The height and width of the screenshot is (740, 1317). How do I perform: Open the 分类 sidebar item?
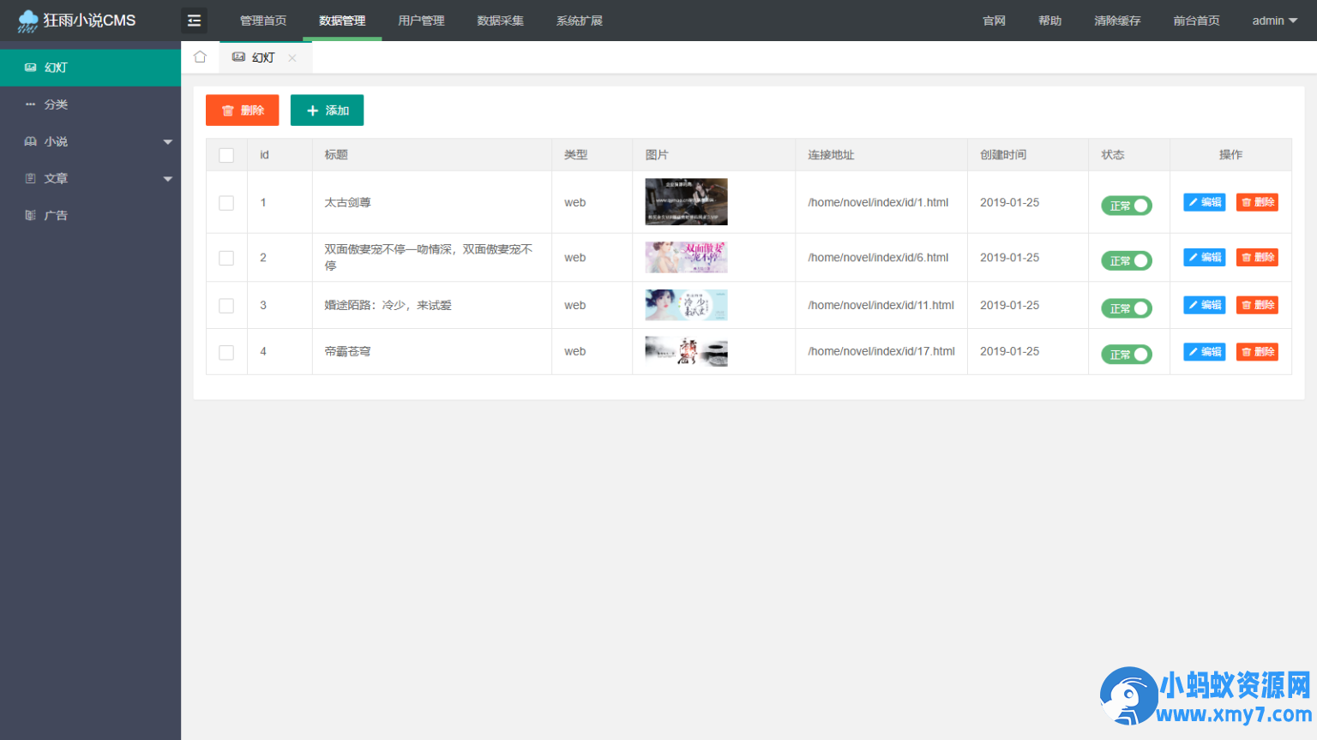tap(90, 104)
